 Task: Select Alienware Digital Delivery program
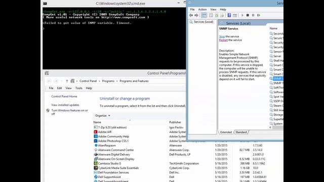click(114, 155)
